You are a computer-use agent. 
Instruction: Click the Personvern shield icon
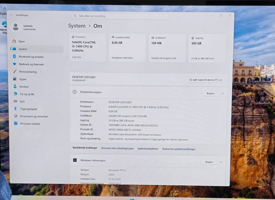click(x=15, y=116)
